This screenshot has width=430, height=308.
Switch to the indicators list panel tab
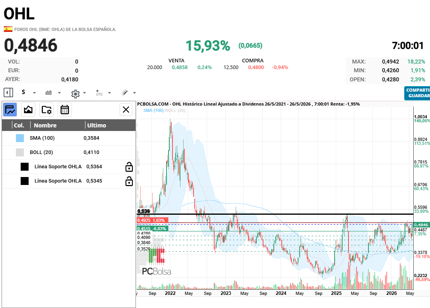[10, 110]
